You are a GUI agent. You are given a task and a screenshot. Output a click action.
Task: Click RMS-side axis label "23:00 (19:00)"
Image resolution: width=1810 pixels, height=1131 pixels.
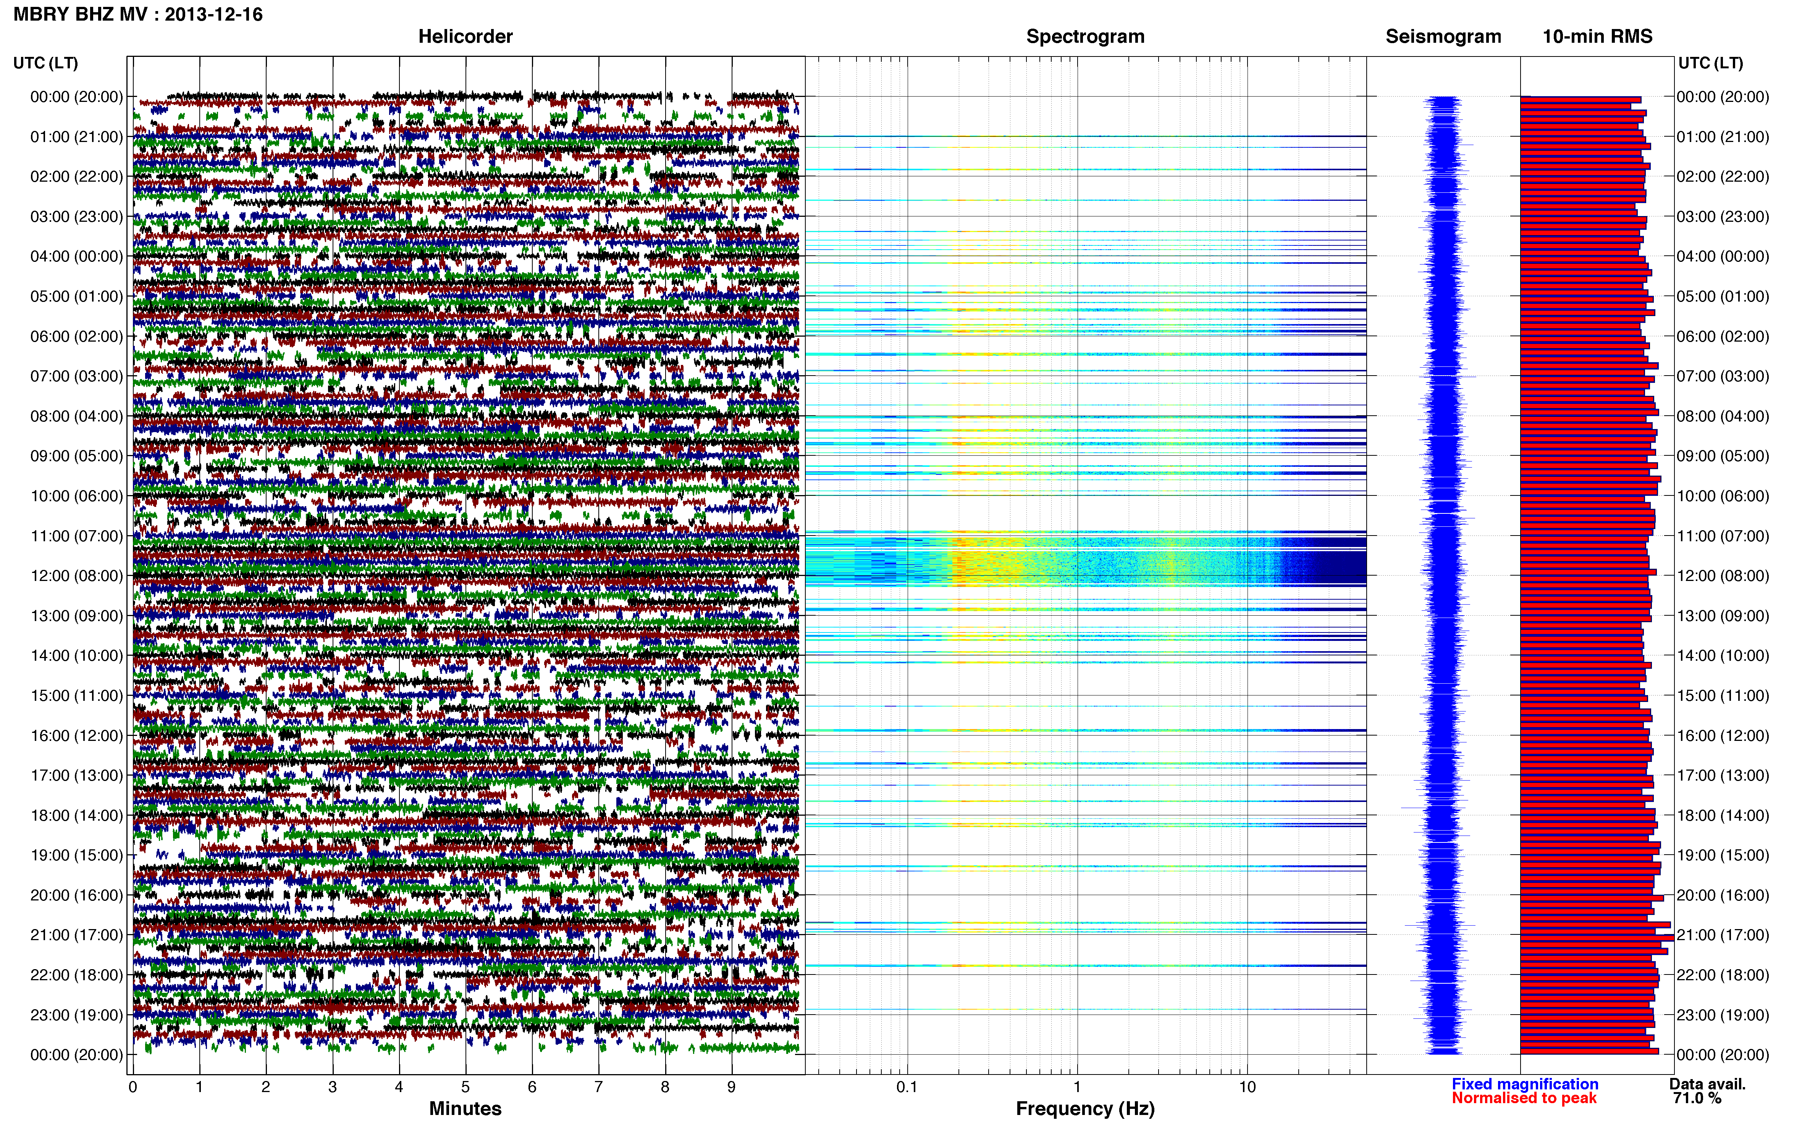(1723, 1015)
